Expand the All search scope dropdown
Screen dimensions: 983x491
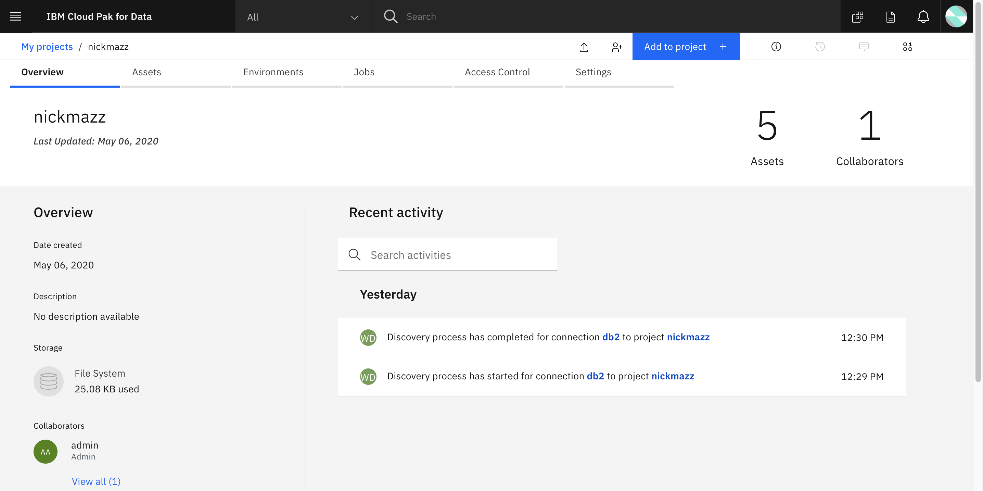coord(303,17)
